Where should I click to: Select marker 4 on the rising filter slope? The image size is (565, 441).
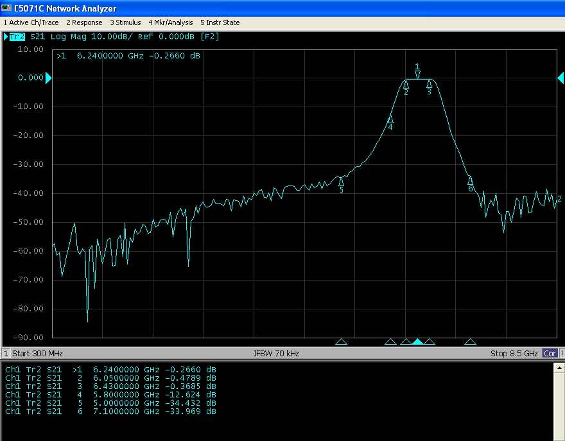(390, 119)
